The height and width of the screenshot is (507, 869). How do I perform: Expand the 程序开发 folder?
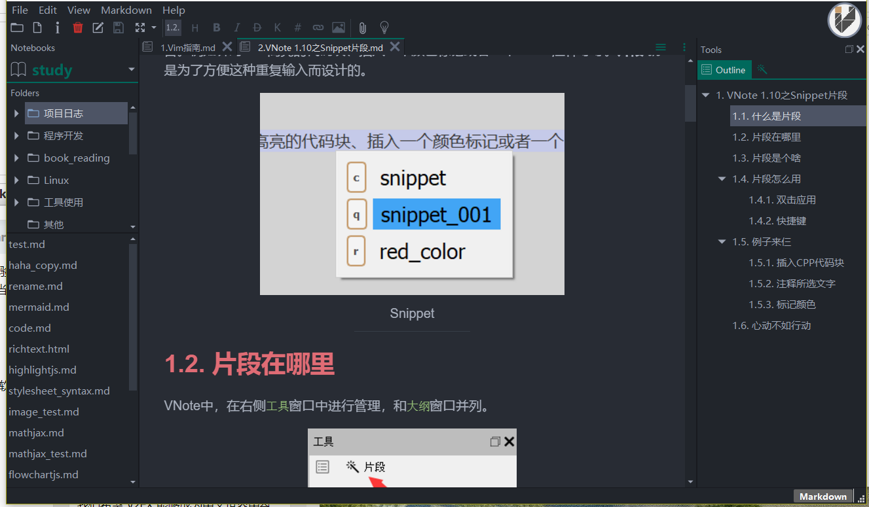coord(16,135)
